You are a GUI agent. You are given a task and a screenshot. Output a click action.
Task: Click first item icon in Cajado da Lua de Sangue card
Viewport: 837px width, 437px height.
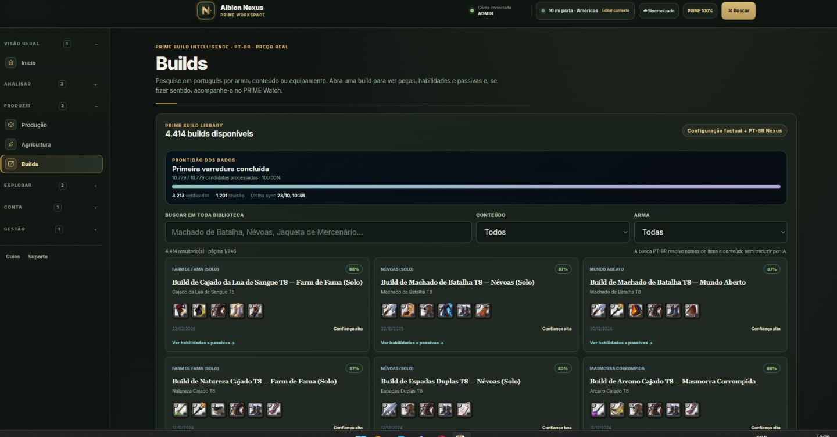click(x=181, y=311)
